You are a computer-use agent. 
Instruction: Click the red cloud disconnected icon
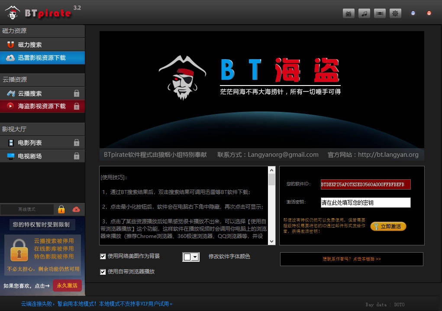pyautogui.click(x=76, y=209)
